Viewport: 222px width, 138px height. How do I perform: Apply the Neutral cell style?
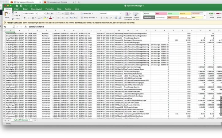click(185, 13)
